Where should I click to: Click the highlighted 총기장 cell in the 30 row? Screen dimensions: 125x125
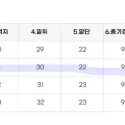pyautogui.click(x=114, y=67)
